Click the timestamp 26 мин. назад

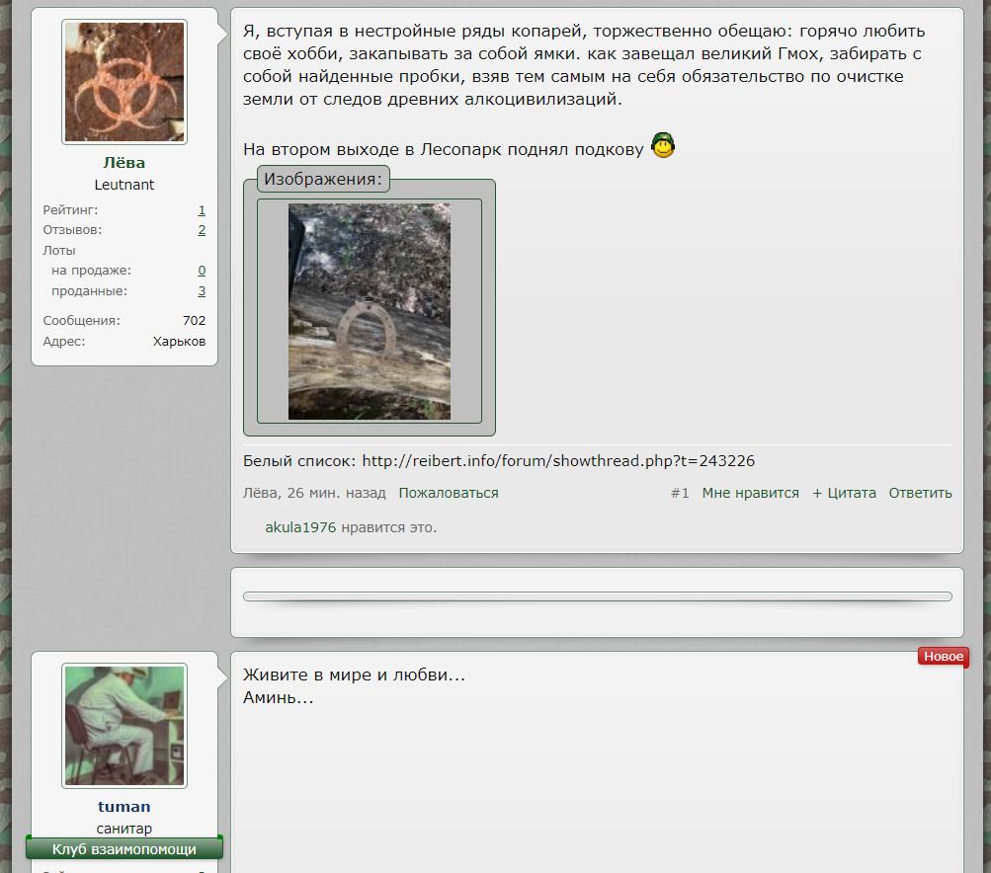click(336, 493)
